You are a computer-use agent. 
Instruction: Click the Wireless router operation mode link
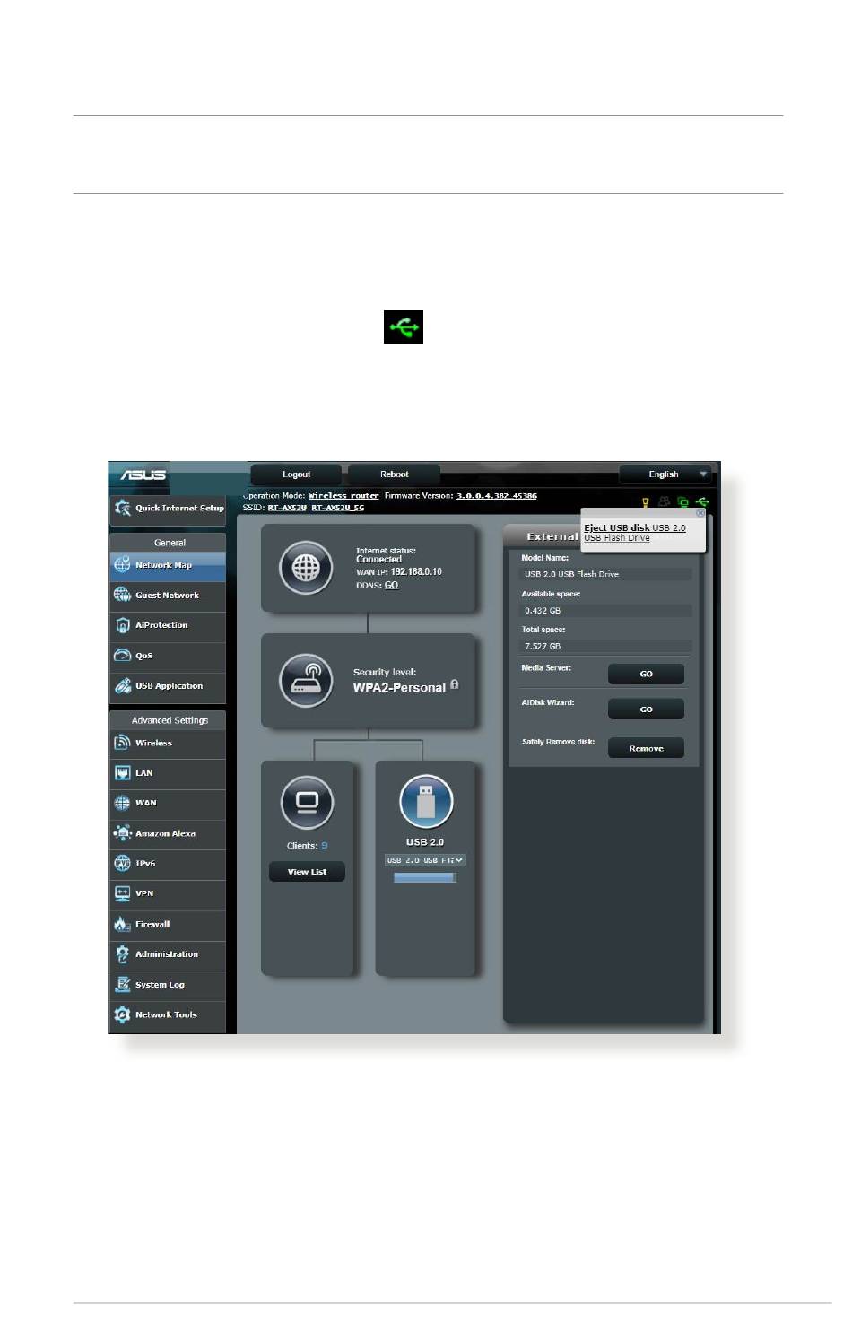343,496
